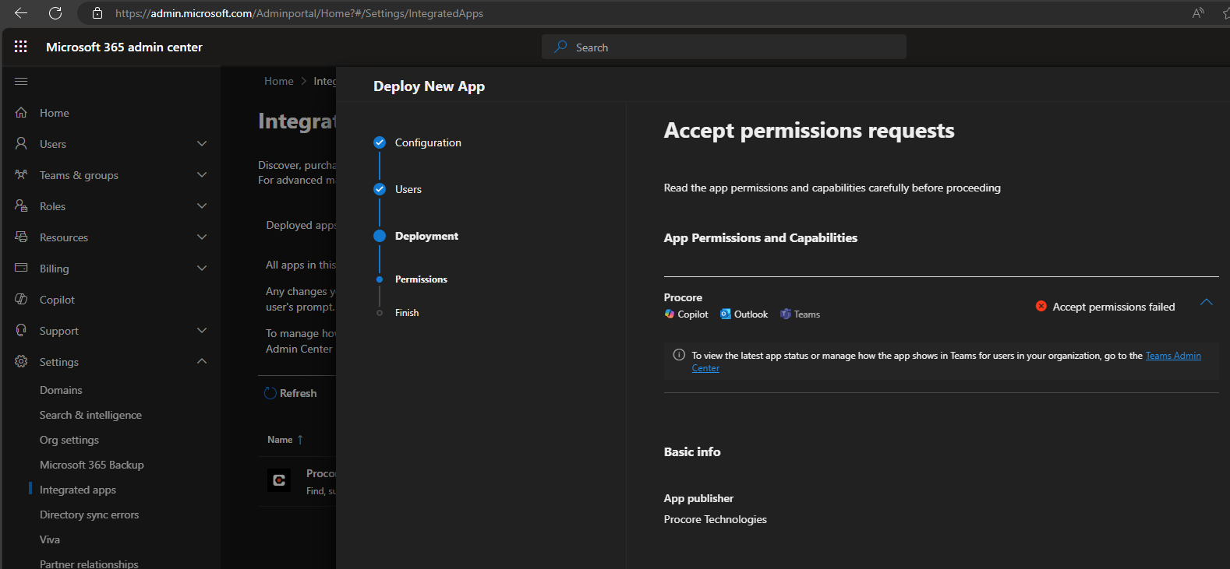The height and width of the screenshot is (569, 1230).
Task: Click the browser back arrow
Action: click(21, 13)
